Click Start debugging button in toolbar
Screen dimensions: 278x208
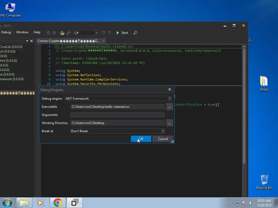pos(122,33)
